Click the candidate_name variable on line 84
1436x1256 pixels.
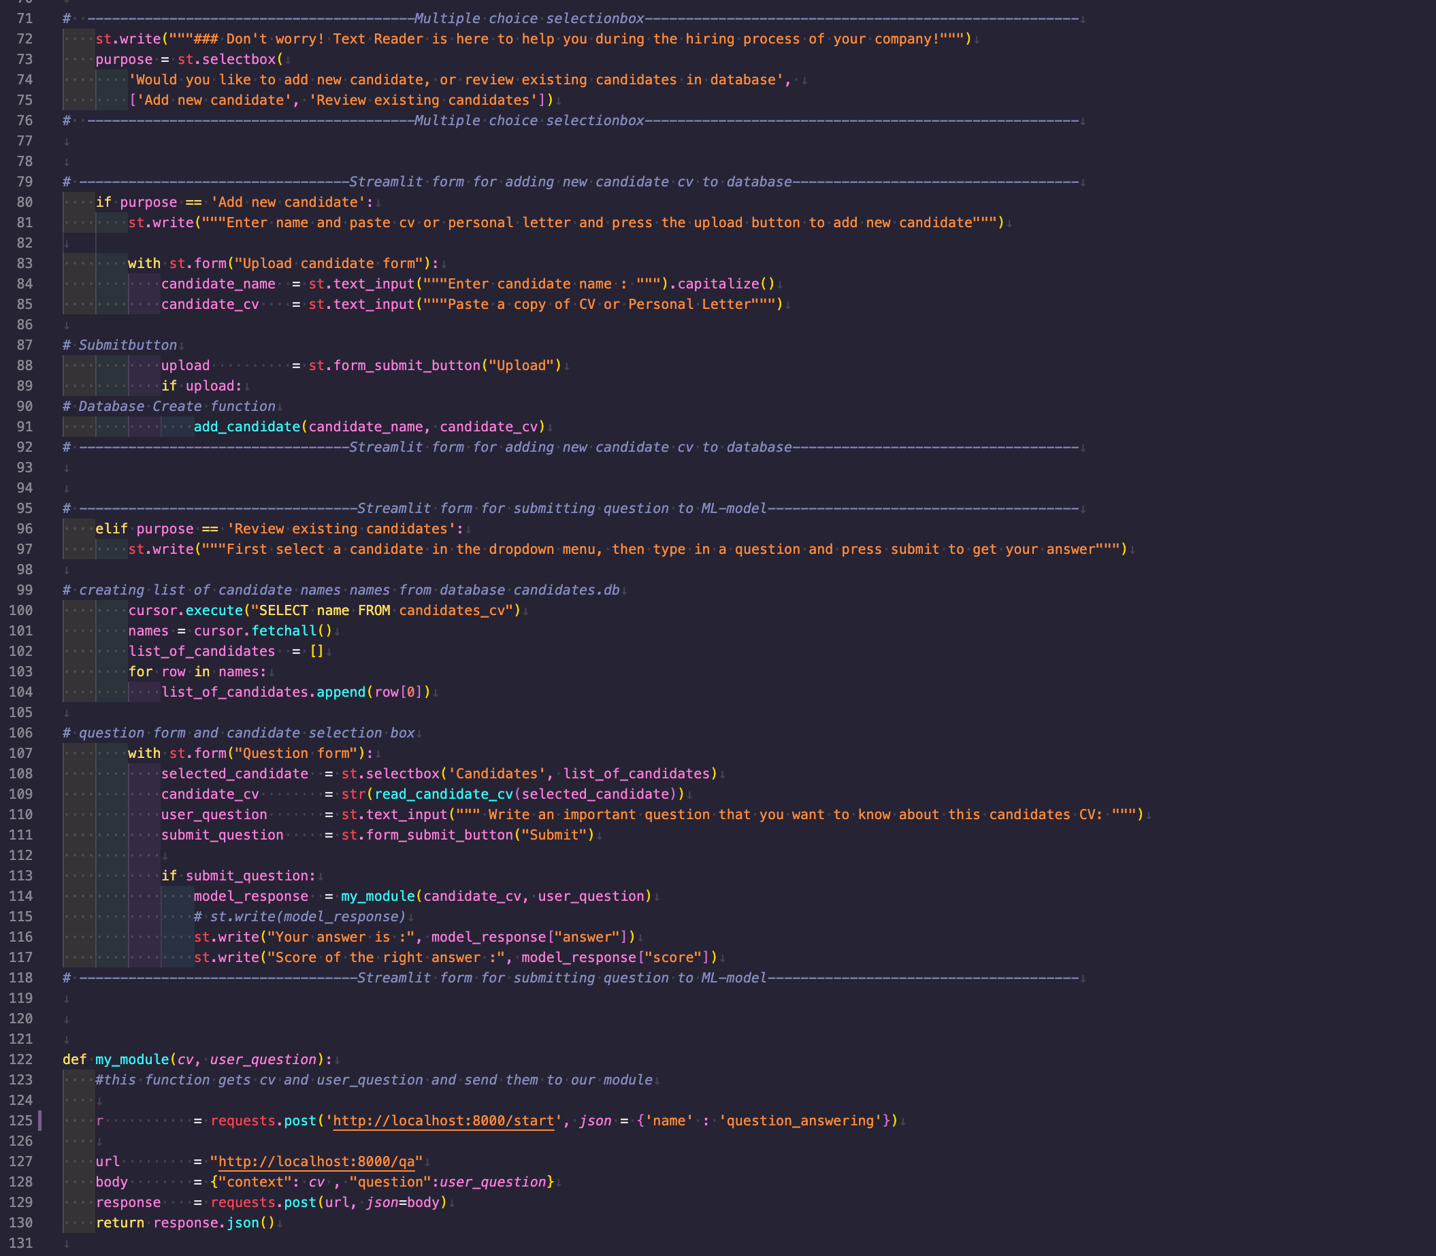217,284
